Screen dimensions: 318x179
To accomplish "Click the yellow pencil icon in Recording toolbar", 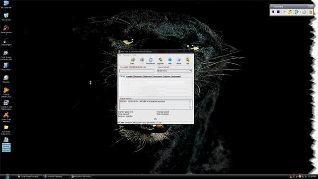I will point(290,12).
